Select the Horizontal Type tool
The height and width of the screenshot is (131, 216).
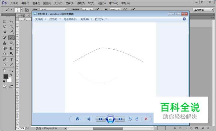tap(11, 60)
